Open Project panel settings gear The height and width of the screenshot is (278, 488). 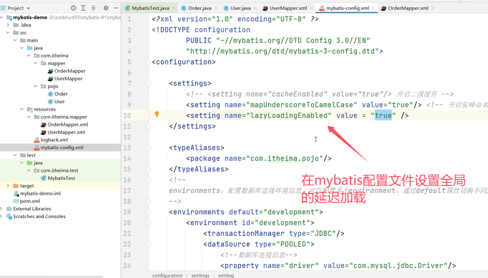point(106,8)
